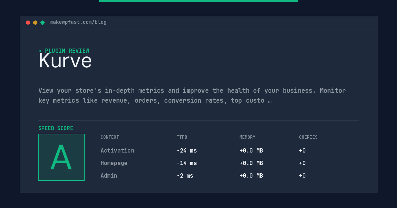
Task: Click the Kurve plugin title
Action: [x=65, y=61]
